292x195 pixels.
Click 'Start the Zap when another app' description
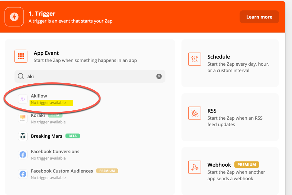(236, 175)
